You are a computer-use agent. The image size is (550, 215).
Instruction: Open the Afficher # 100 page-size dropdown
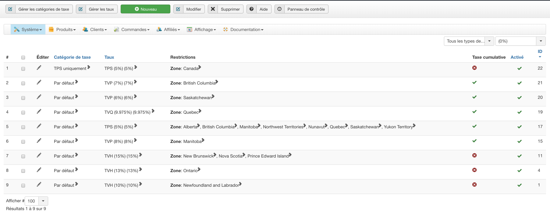(43, 201)
